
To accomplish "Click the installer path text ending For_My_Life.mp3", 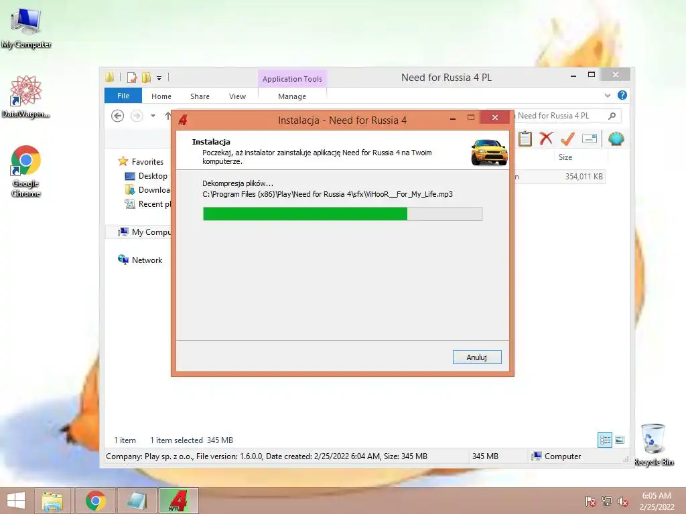I will pos(327,194).
